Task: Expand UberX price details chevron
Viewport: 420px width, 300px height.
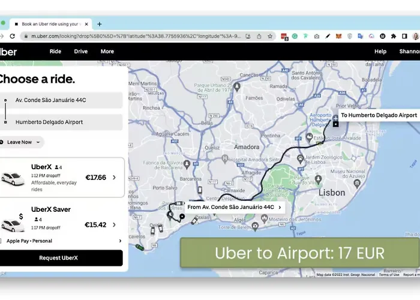Action: (x=115, y=178)
